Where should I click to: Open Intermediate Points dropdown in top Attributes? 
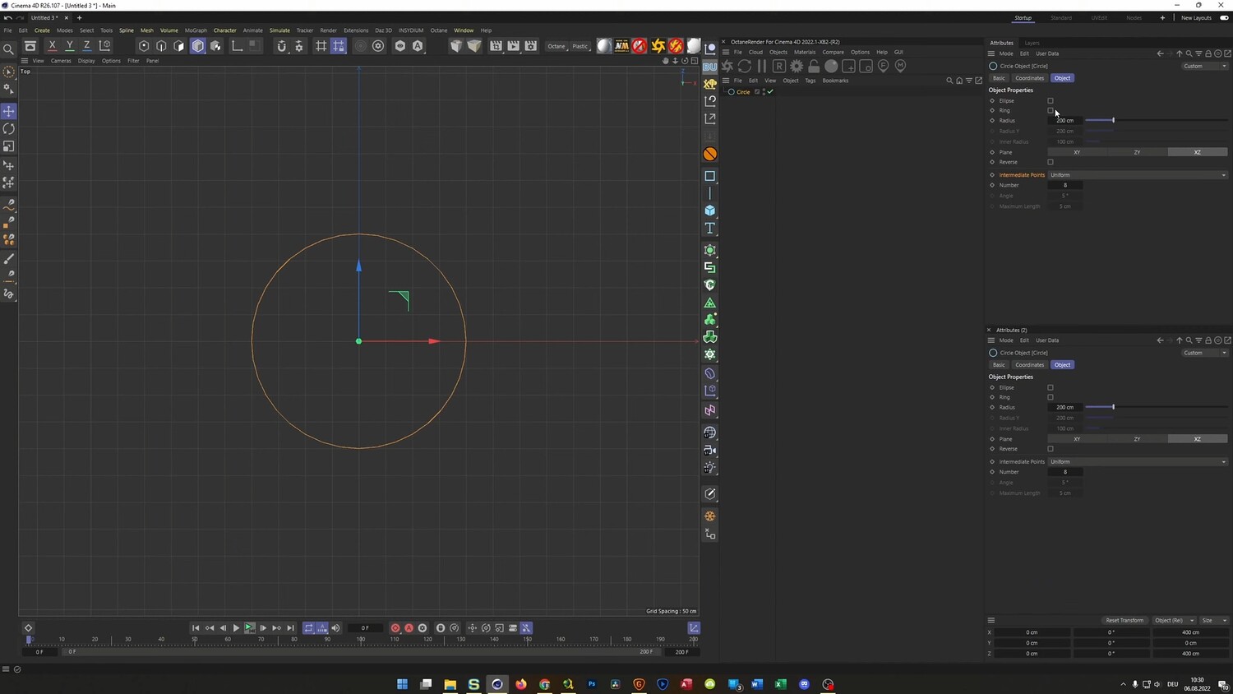click(1138, 175)
